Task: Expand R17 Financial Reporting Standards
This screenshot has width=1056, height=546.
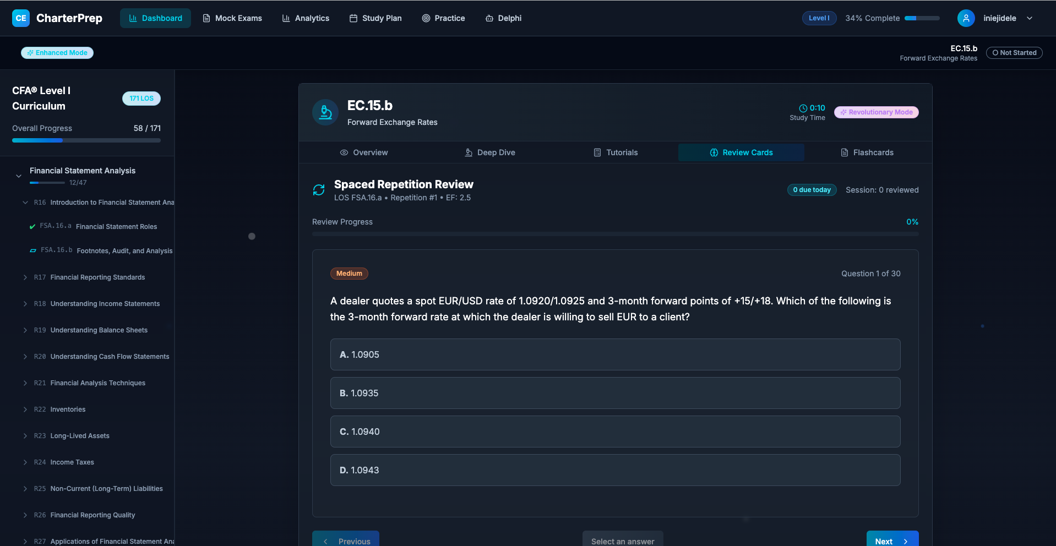Action: (x=25, y=277)
